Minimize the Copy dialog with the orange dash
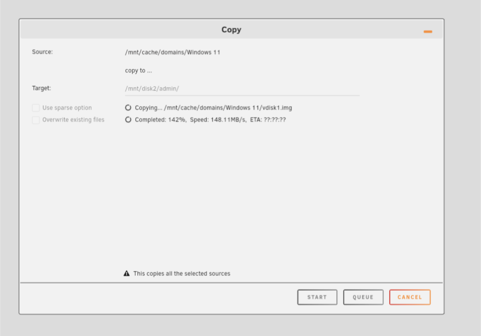This screenshot has height=336, width=481. 428,32
